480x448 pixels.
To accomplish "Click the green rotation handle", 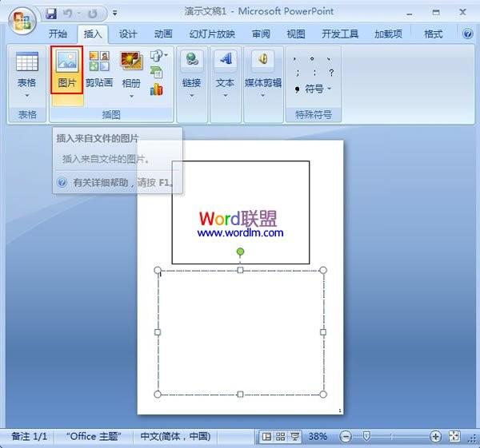I will tap(240, 252).
